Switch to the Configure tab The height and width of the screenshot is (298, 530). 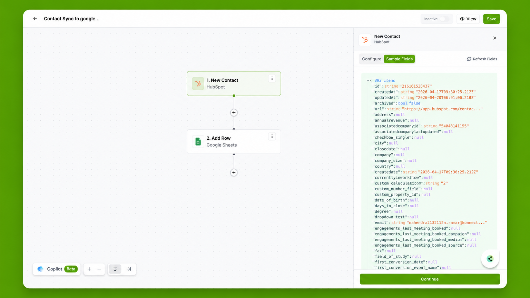point(372,59)
